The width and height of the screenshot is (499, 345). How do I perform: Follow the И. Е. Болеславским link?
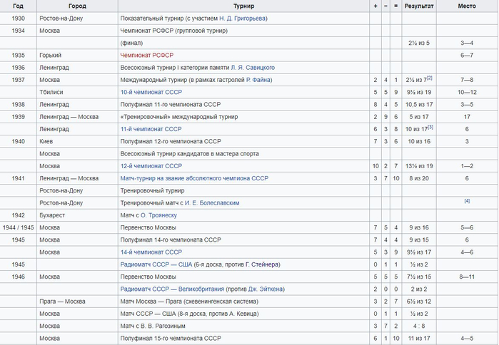(x=212, y=203)
